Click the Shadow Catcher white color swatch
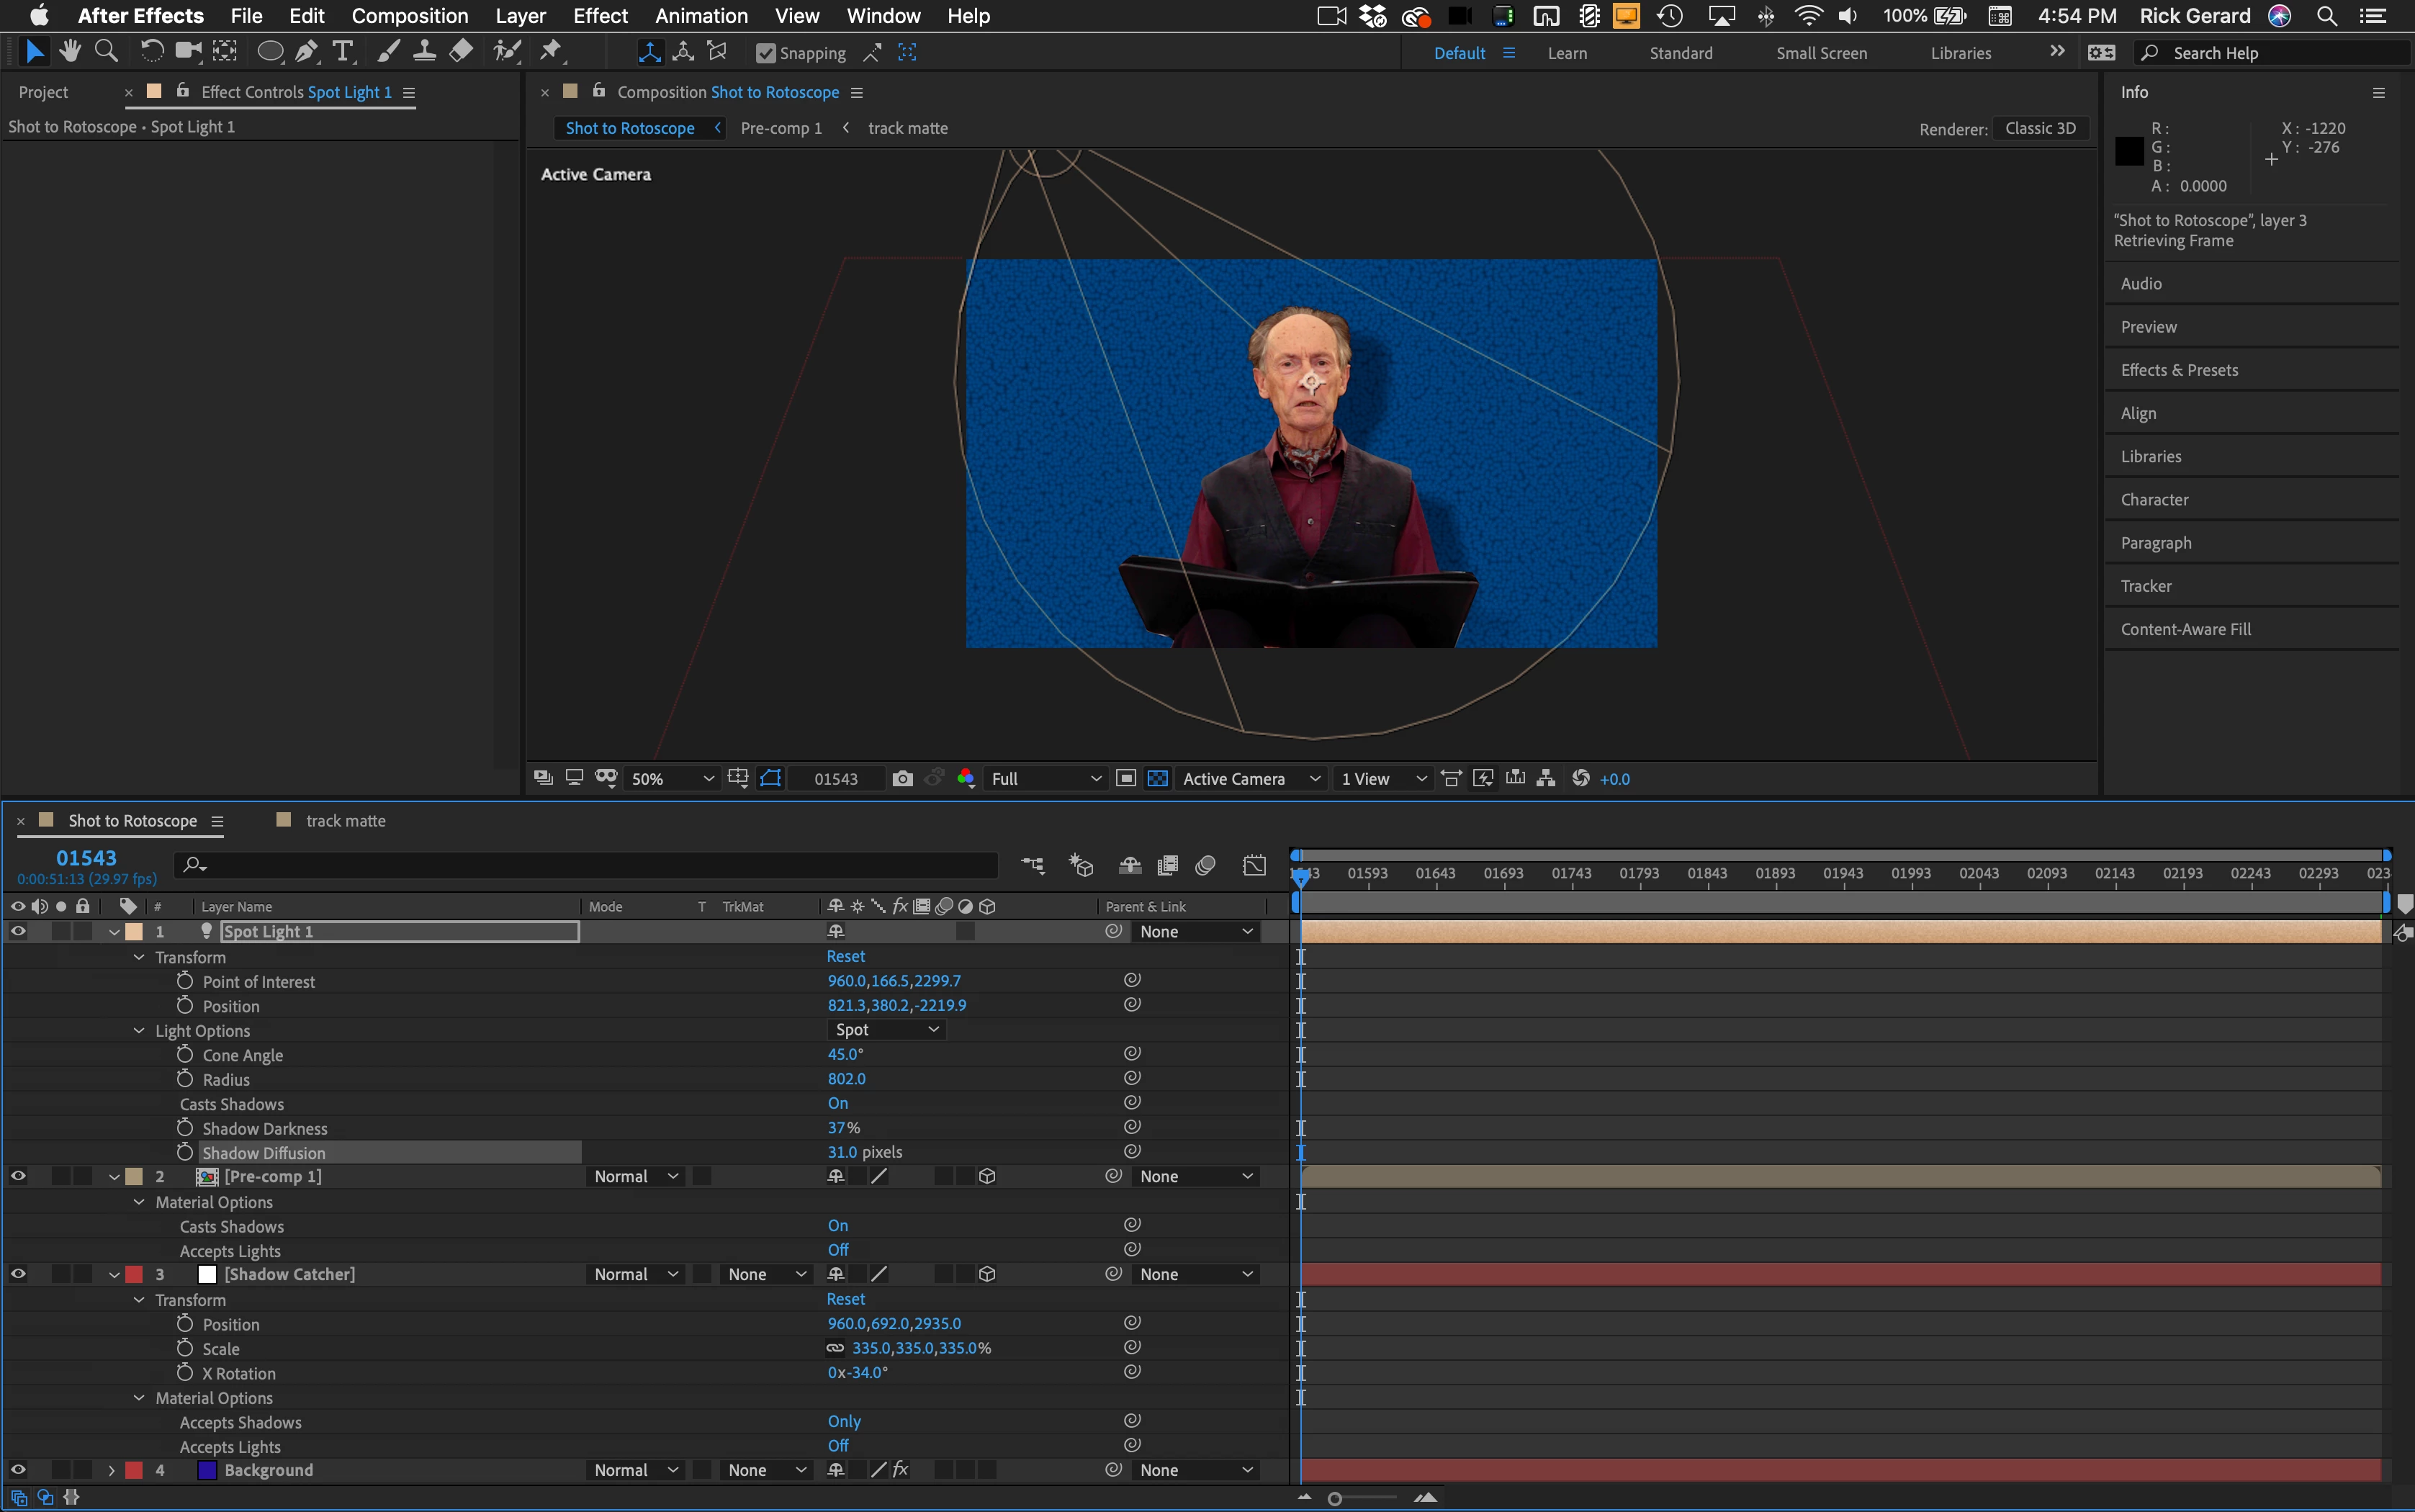 click(207, 1274)
